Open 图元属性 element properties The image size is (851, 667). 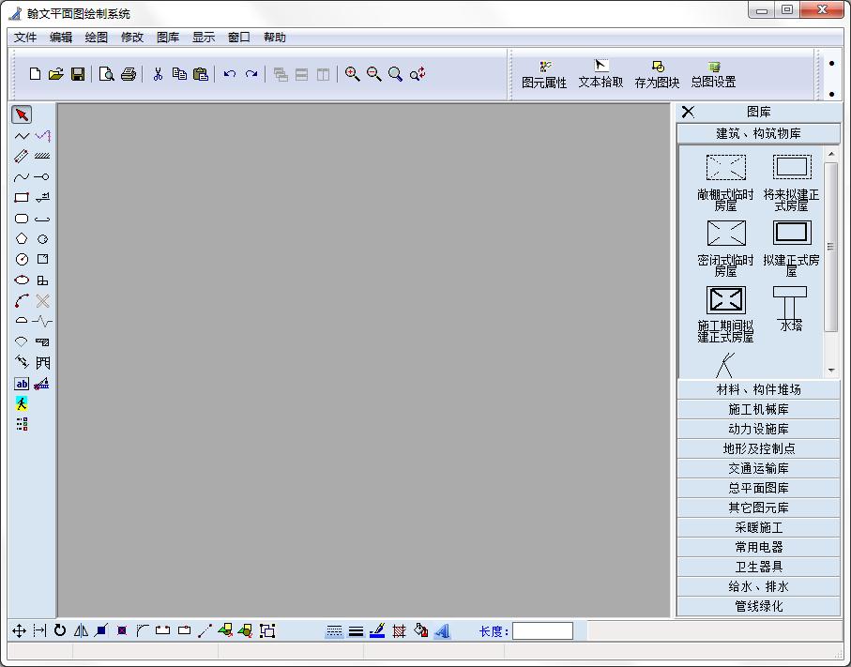tap(544, 75)
